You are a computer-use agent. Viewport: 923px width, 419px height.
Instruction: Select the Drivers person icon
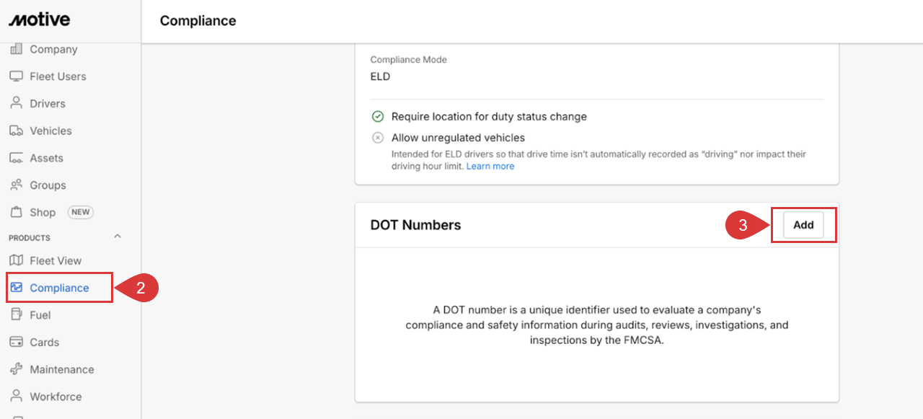[16, 103]
